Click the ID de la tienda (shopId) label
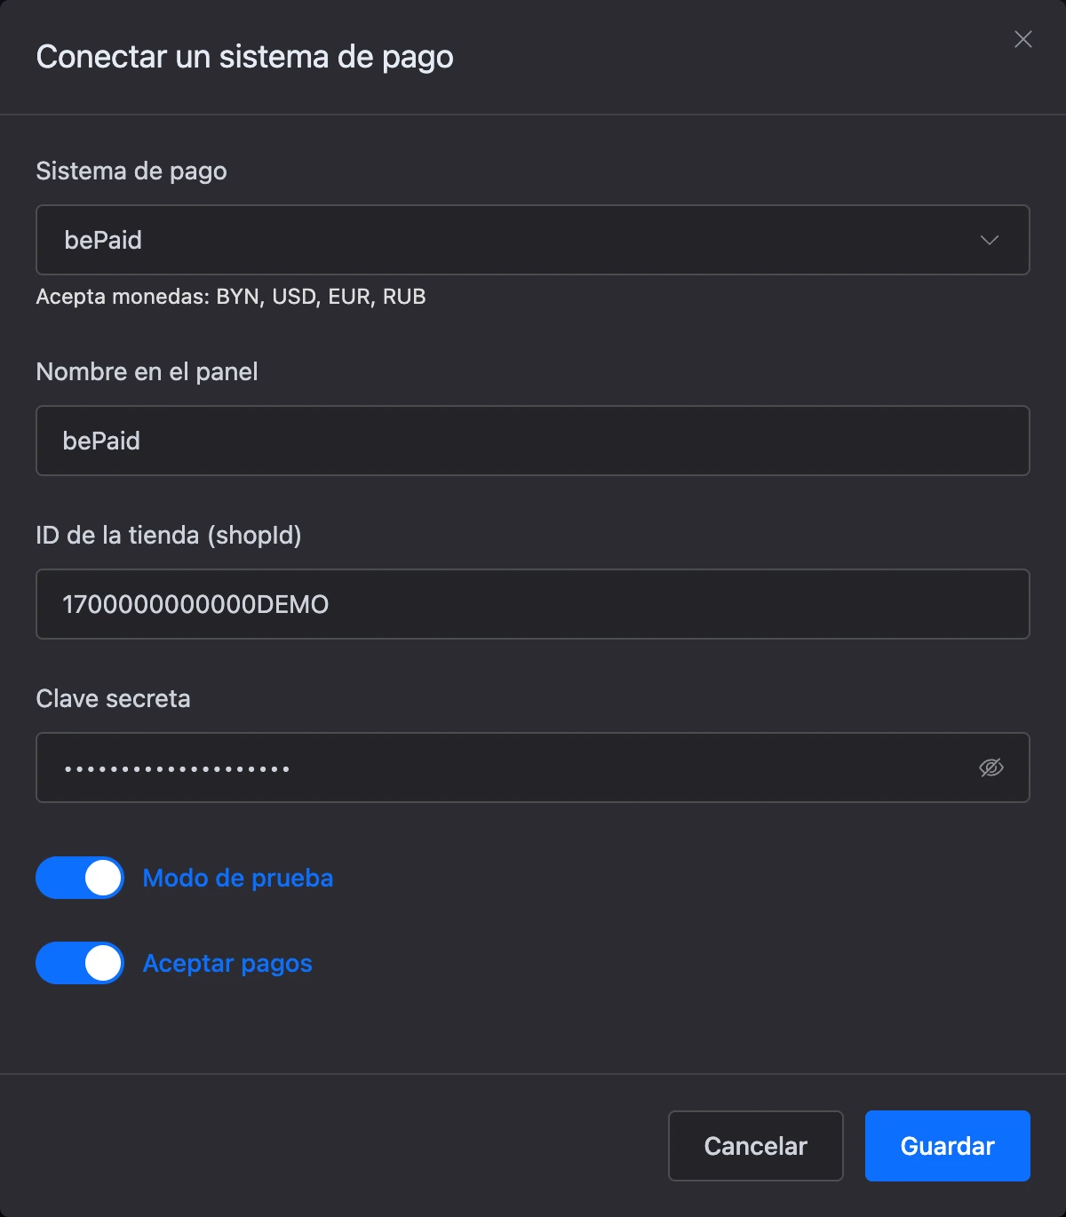 tap(169, 536)
